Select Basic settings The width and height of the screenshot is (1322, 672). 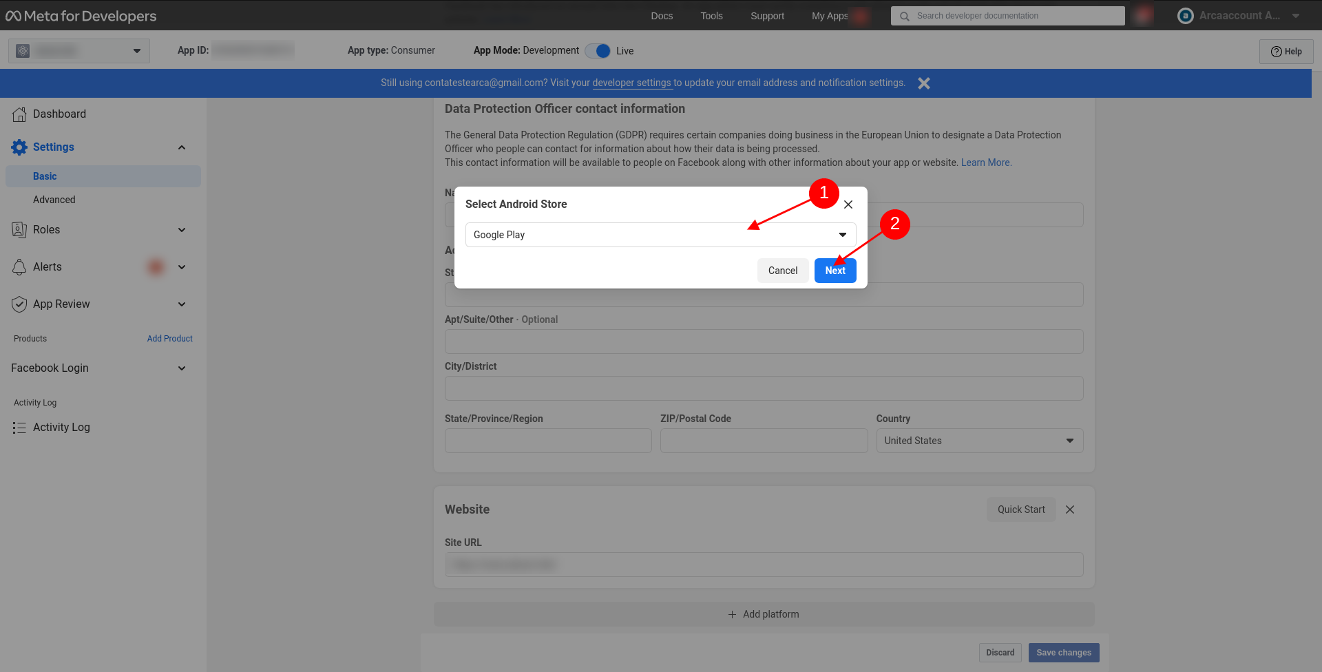tap(103, 176)
